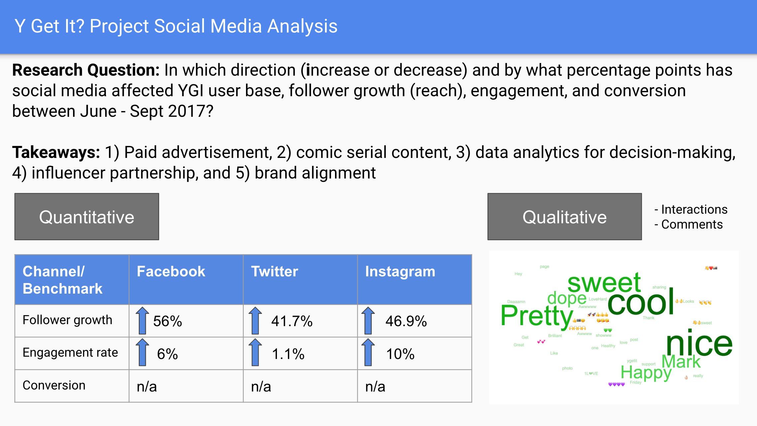Click the '- Interactions' bullet text

pos(691,209)
